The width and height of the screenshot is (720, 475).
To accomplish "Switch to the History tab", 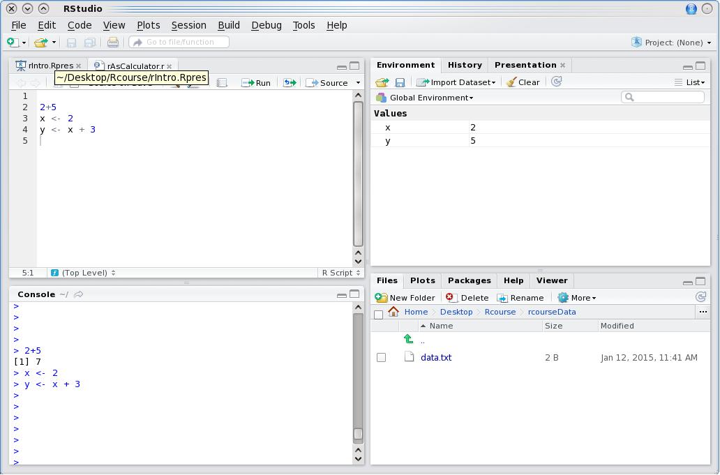I will 465,65.
